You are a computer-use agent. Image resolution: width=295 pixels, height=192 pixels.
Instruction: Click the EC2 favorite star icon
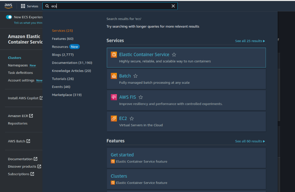pyautogui.click(x=132, y=119)
